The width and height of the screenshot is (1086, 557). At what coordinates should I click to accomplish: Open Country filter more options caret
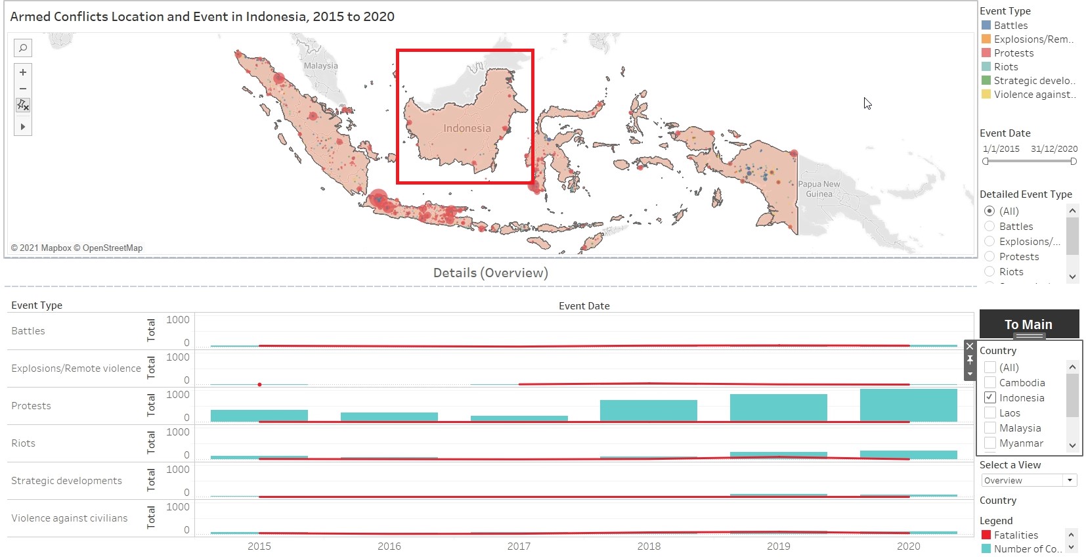tap(970, 374)
